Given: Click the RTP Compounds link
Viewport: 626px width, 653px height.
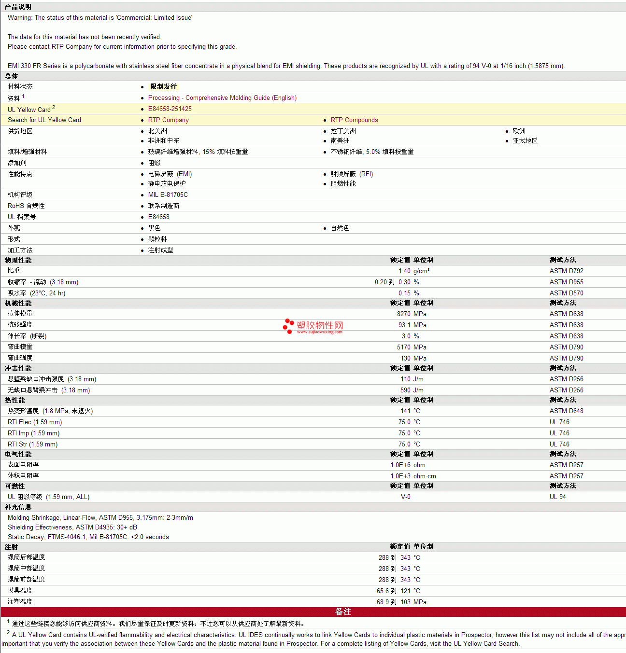Looking at the screenshot, I should coord(354,120).
